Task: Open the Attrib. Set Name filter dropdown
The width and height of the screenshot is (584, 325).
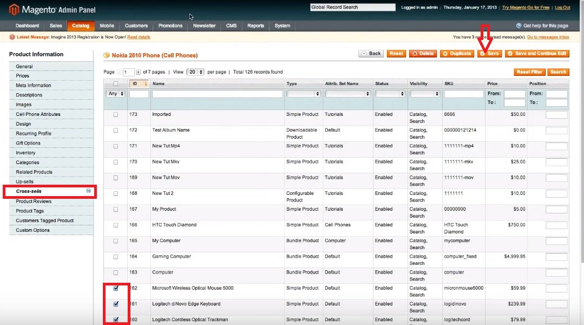Action: point(347,94)
